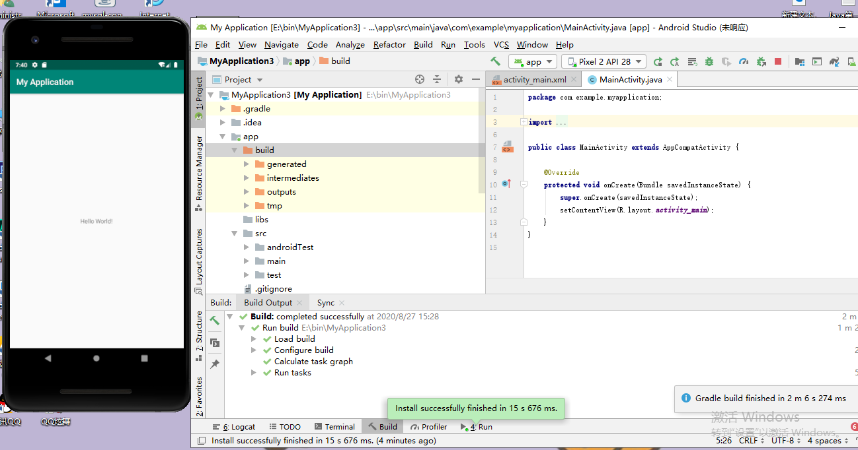
Task: Click Attach Debugger to Android Process icon
Action: (x=761, y=61)
